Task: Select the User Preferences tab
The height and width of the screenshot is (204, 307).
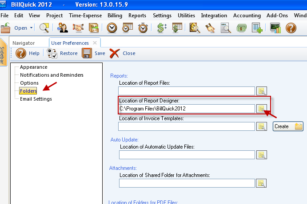Action: (x=70, y=43)
